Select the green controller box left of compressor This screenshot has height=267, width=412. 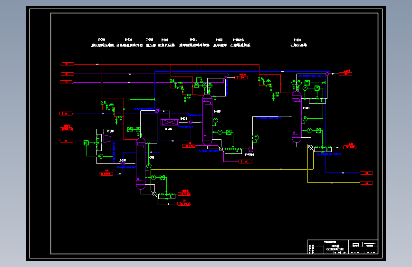click(86, 143)
